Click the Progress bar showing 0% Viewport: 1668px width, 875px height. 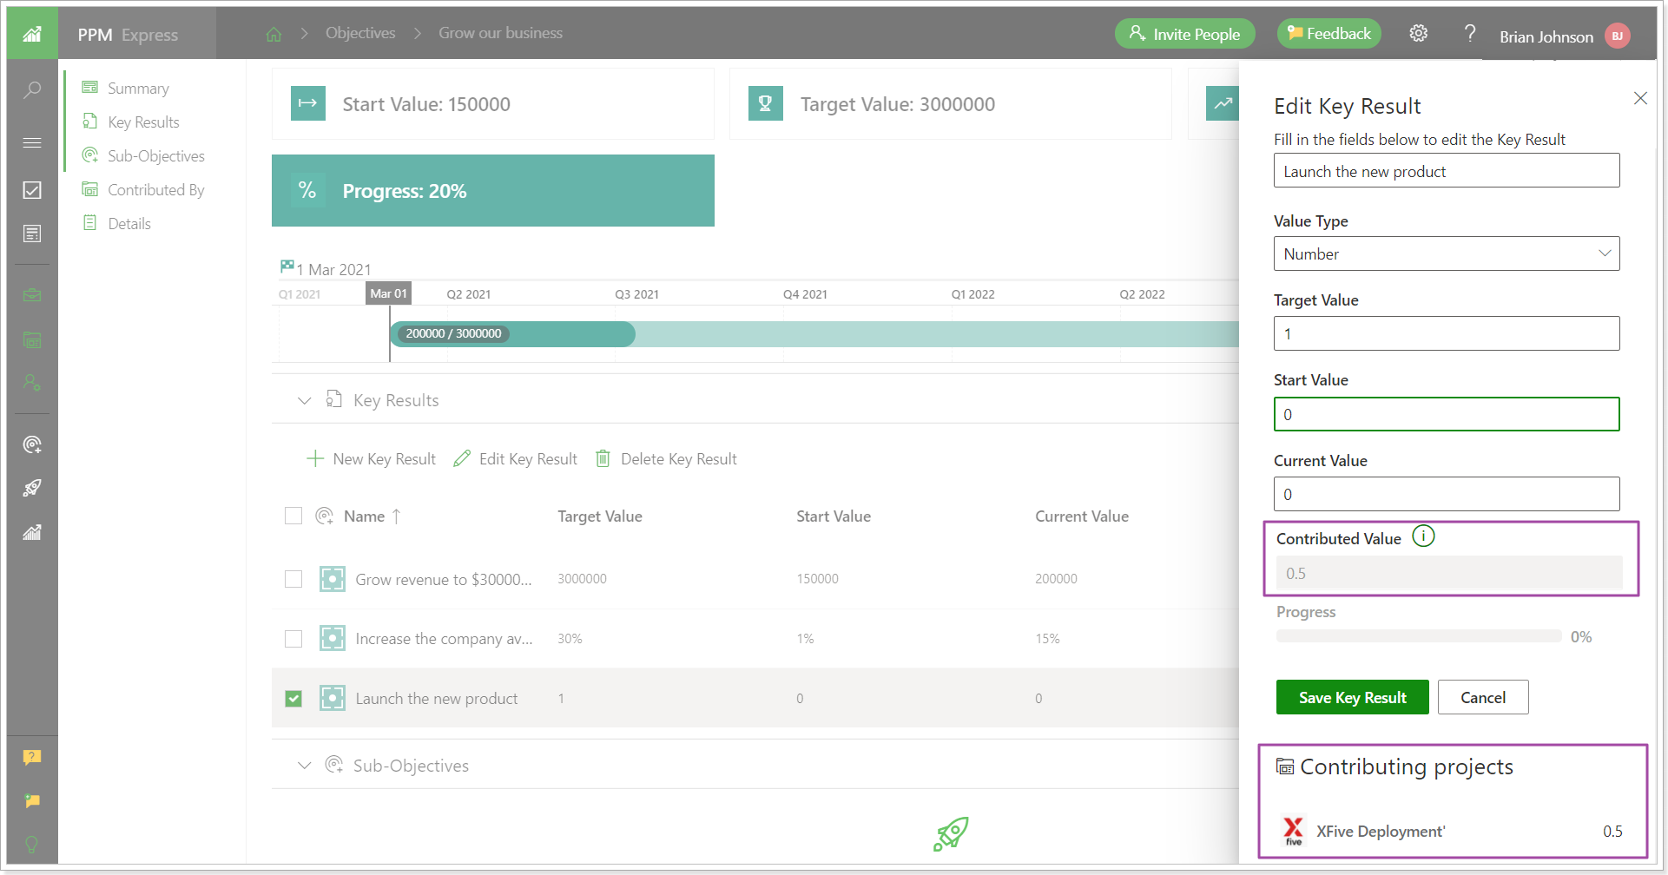coord(1420,635)
